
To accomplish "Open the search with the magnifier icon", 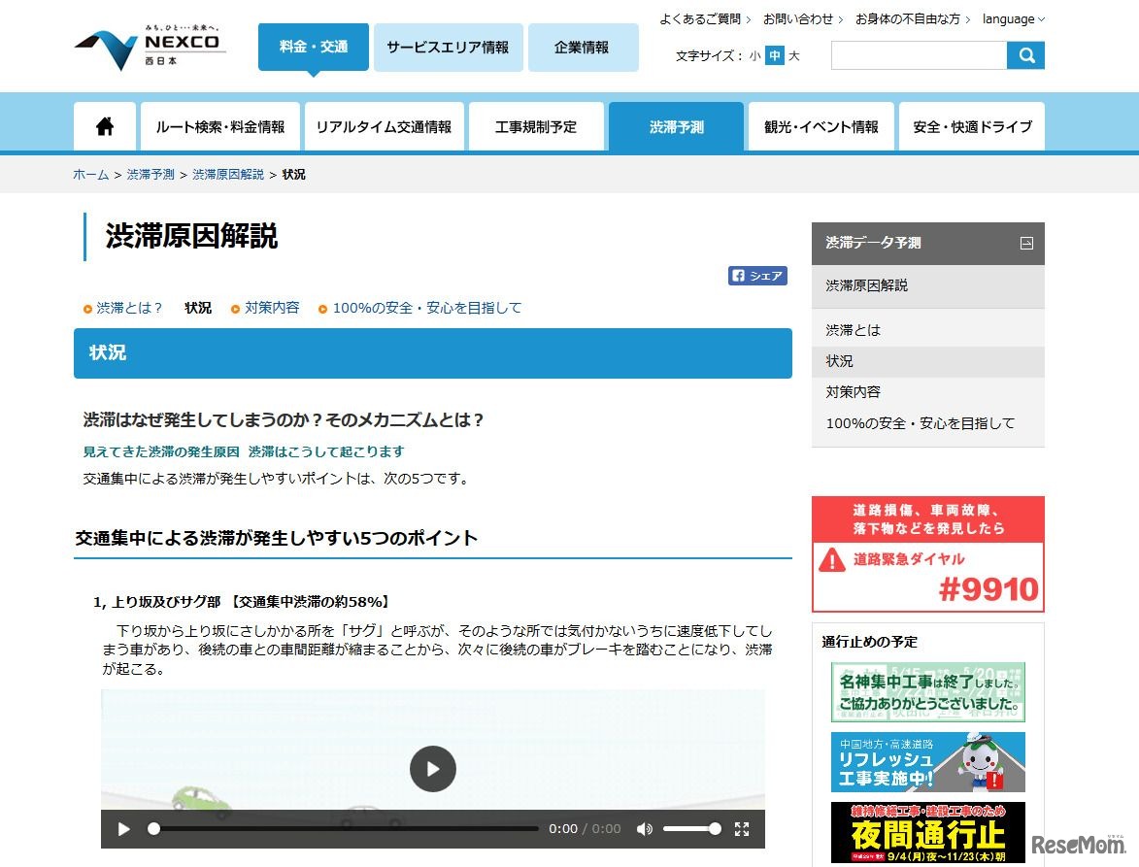I will [x=1028, y=55].
